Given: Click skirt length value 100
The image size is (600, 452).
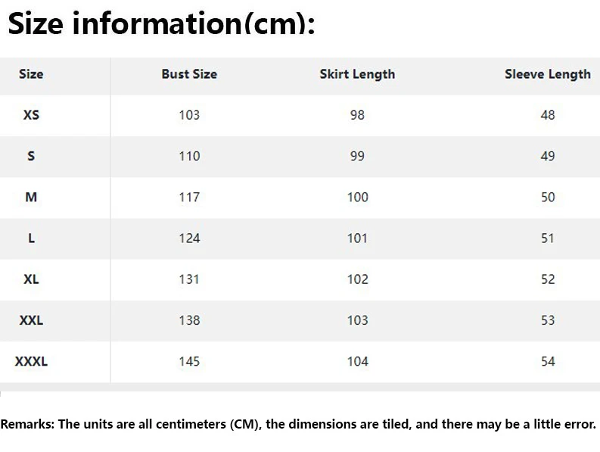Looking at the screenshot, I should tap(357, 197).
